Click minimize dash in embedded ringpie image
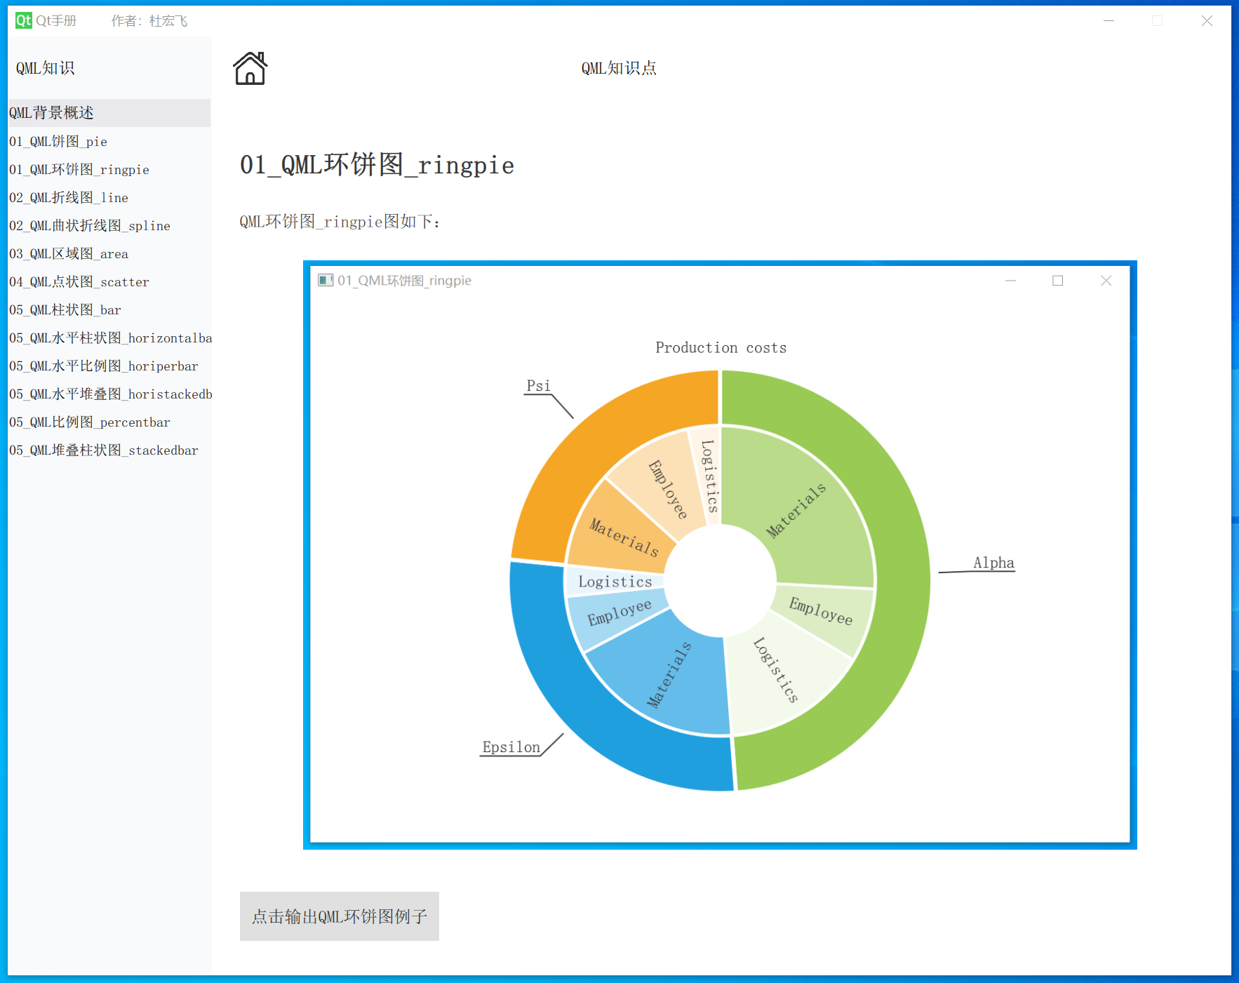Viewport: 1239px width, 983px height. [1011, 281]
